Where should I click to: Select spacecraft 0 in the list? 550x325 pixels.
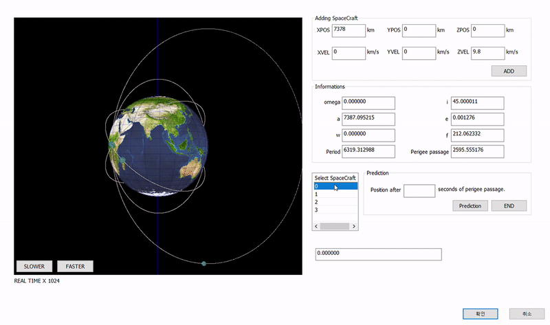[x=335, y=186]
